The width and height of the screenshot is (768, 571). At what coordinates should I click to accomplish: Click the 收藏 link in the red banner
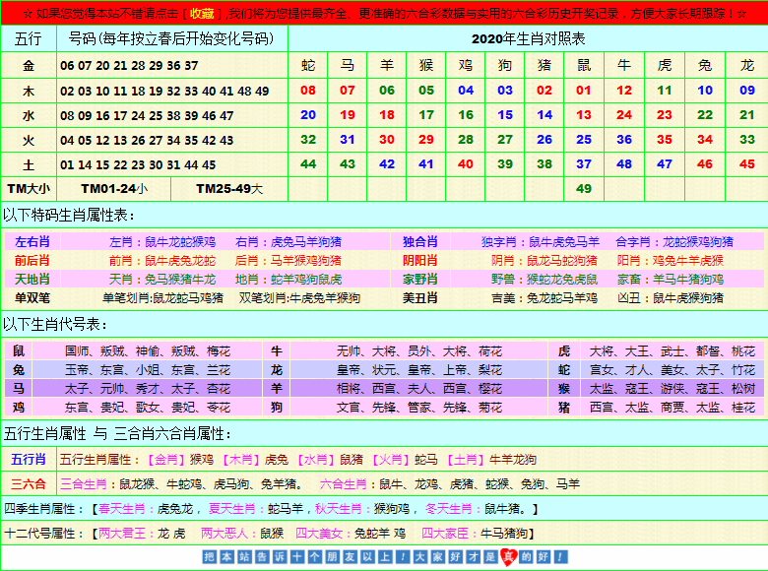(202, 13)
